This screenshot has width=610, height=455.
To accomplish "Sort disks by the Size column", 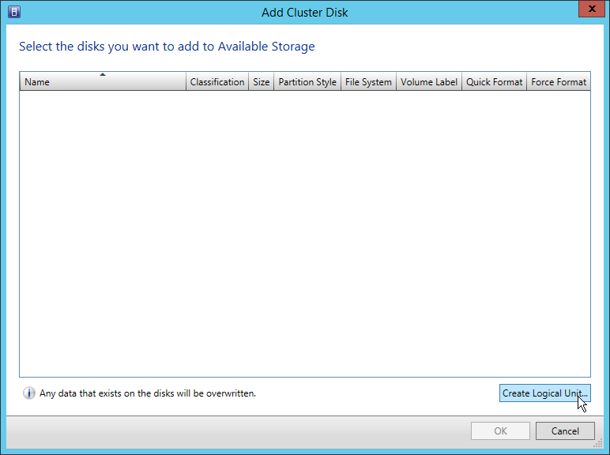I will (x=261, y=82).
